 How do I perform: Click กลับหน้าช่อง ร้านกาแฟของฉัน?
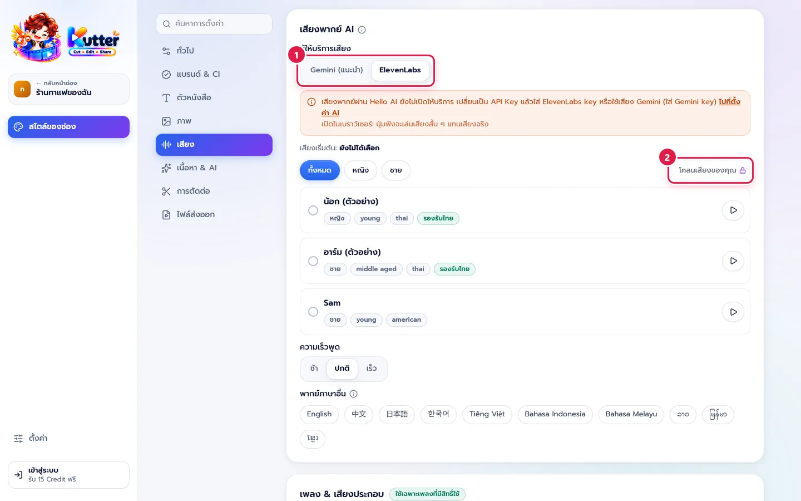(x=68, y=89)
